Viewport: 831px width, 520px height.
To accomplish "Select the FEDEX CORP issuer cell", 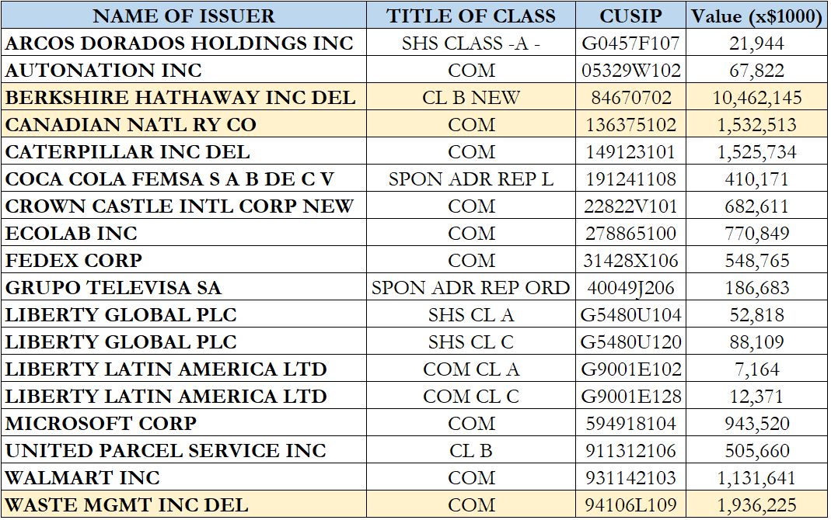I will click(x=74, y=261).
